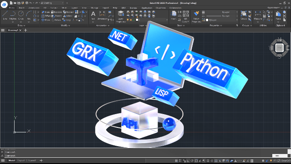Click the Move tool
The image size is (291, 164).
pos(46,20)
